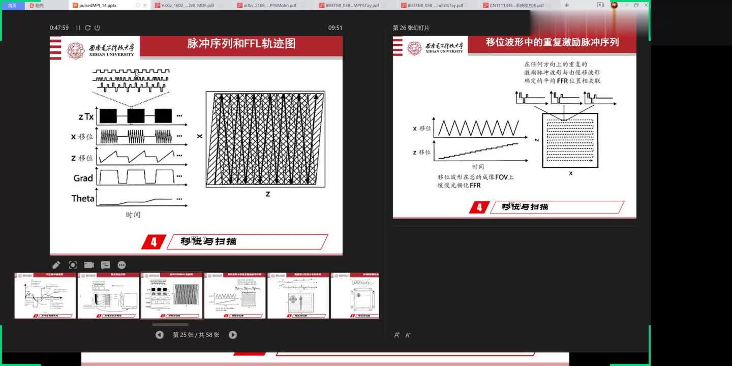Start the camera recording tool
Screen dimensions: 732x366
pos(89,265)
